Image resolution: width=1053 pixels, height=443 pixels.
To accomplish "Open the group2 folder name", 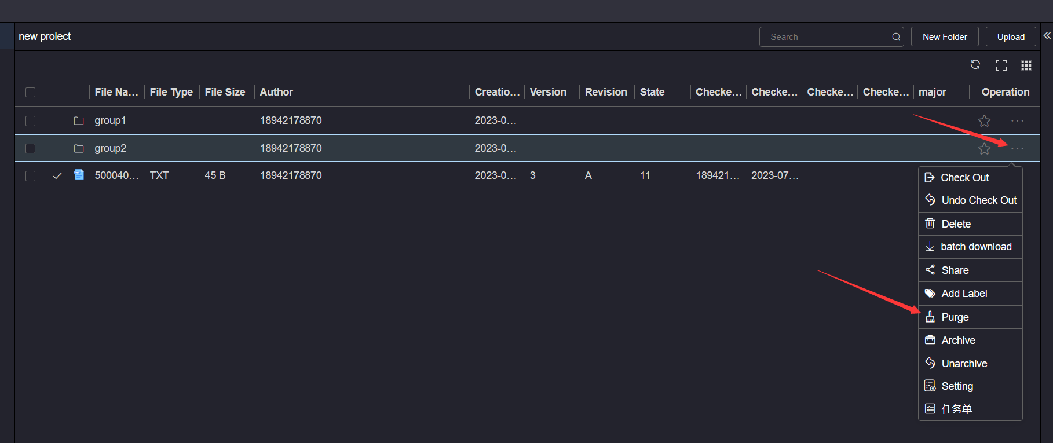I will click(110, 148).
